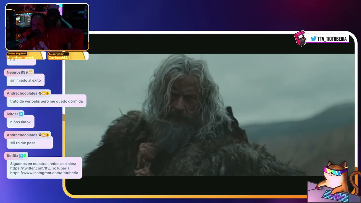Click the "TTV_TIOTUBERIA" handle text
Viewport: 361px width, 203px height.
tap(332, 39)
